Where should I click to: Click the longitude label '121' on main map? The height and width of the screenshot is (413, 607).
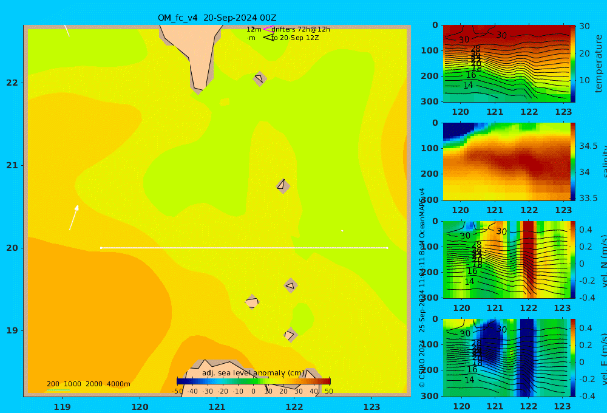217,407
